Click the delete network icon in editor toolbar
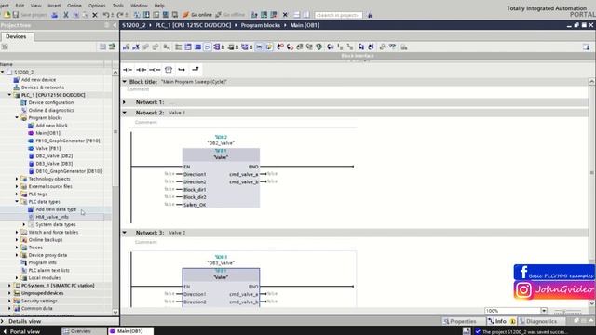The image size is (596, 335). point(136,47)
